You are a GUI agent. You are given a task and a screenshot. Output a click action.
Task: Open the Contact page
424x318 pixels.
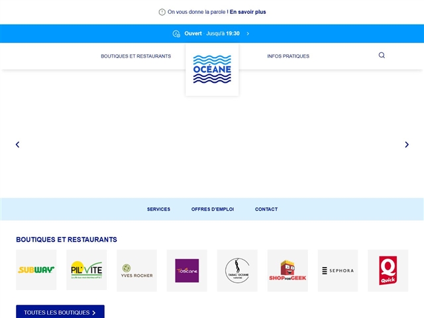(266, 209)
